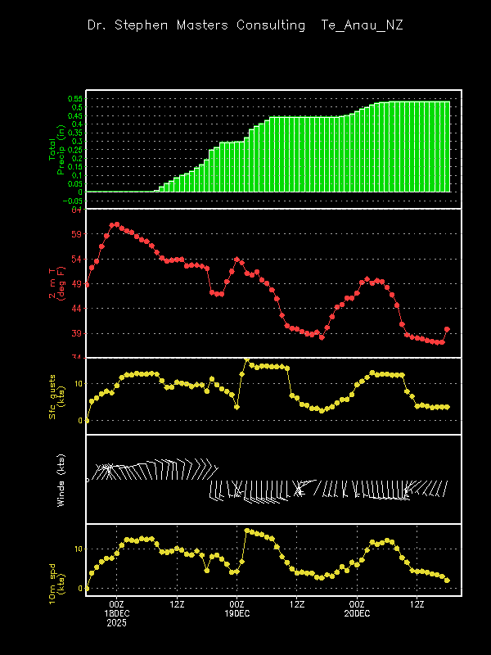The image size is (491, 655).
Task: Click the Dr. Stephen Masters Consulting title text
Action: pos(196,25)
